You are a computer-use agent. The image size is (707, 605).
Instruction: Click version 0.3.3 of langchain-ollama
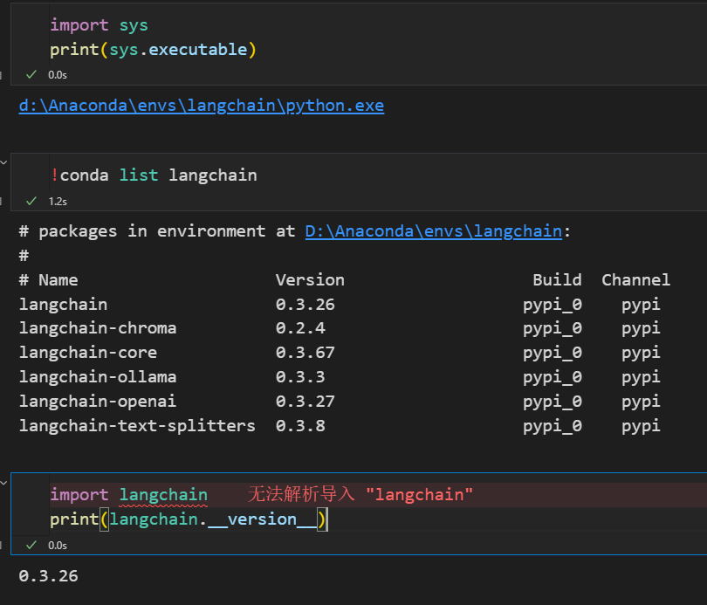300,377
